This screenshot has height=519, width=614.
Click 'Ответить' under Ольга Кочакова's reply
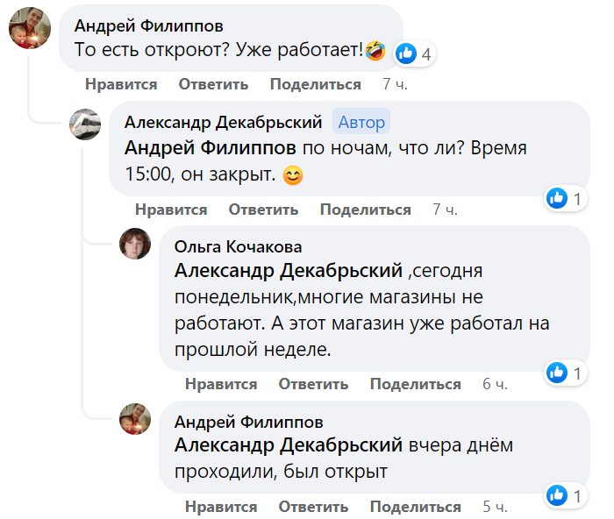tap(313, 384)
